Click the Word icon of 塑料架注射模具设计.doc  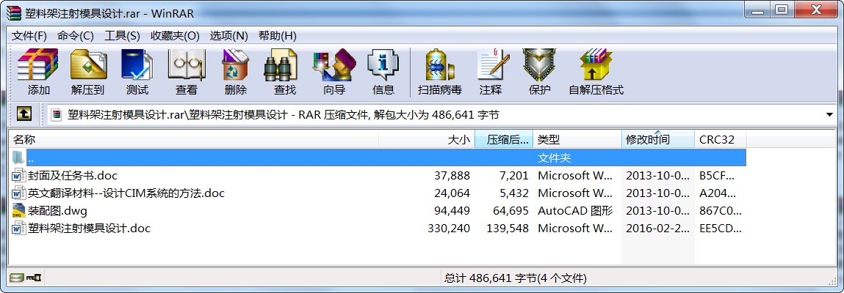click(x=19, y=228)
